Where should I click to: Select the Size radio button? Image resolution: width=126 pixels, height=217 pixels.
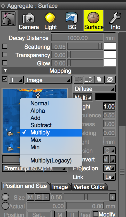pyautogui.click(x=5, y=197)
